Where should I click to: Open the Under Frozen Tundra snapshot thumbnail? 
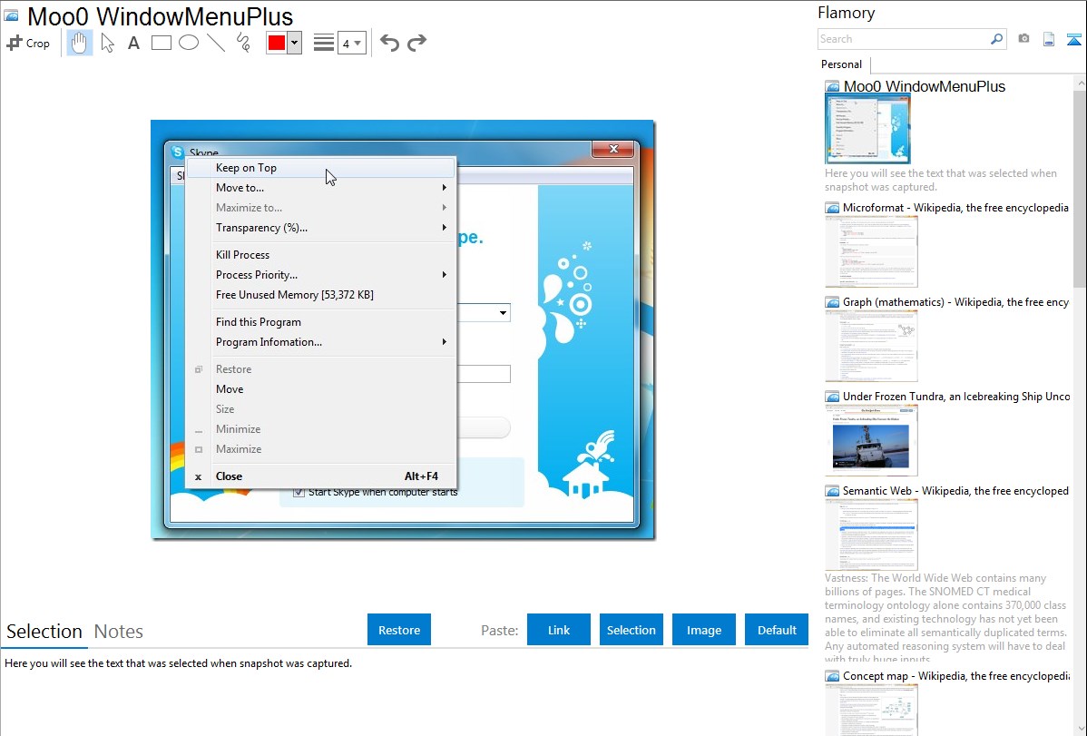point(871,440)
